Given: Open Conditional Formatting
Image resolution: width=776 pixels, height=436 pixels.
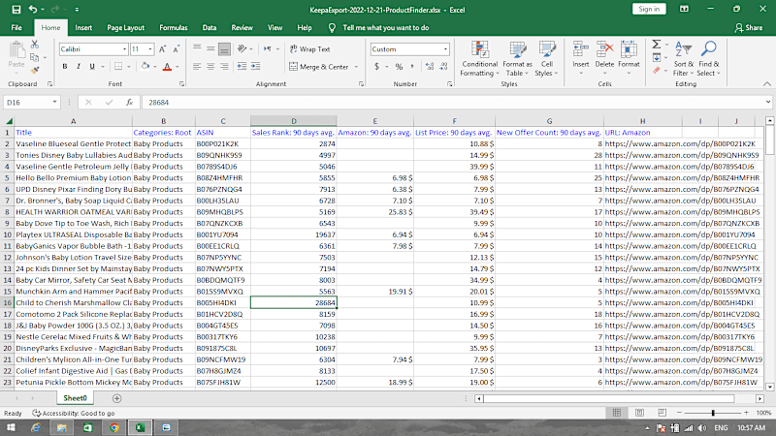Looking at the screenshot, I should coord(479,59).
